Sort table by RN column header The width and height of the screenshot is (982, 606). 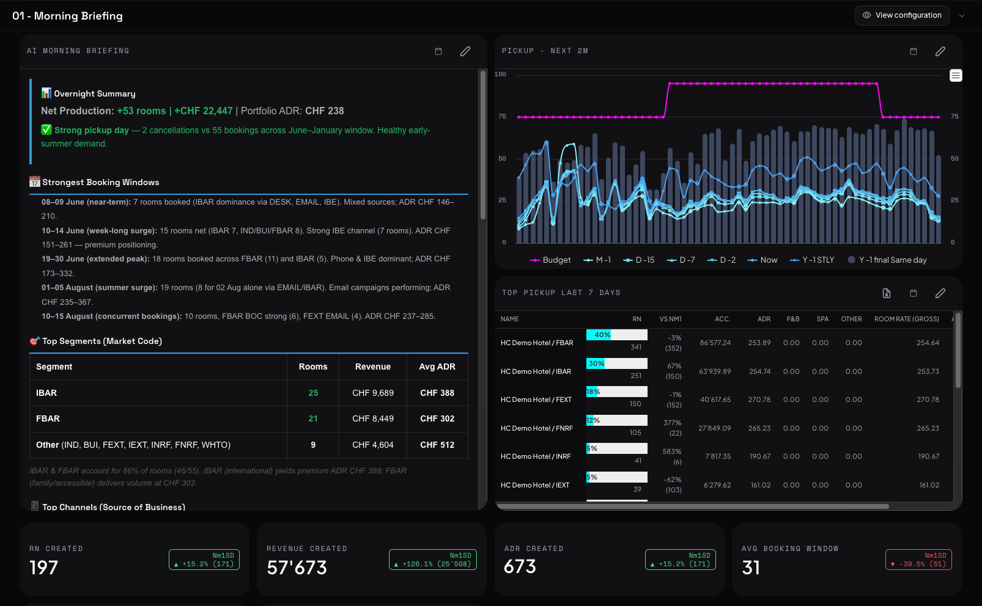pyautogui.click(x=637, y=319)
